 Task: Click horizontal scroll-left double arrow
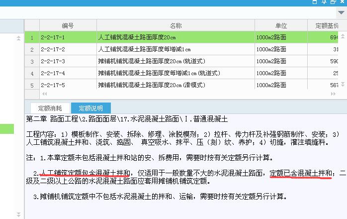point(44,94)
